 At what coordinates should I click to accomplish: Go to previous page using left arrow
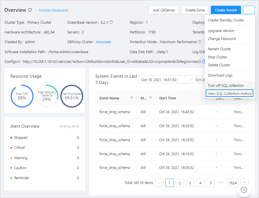(x=159, y=183)
